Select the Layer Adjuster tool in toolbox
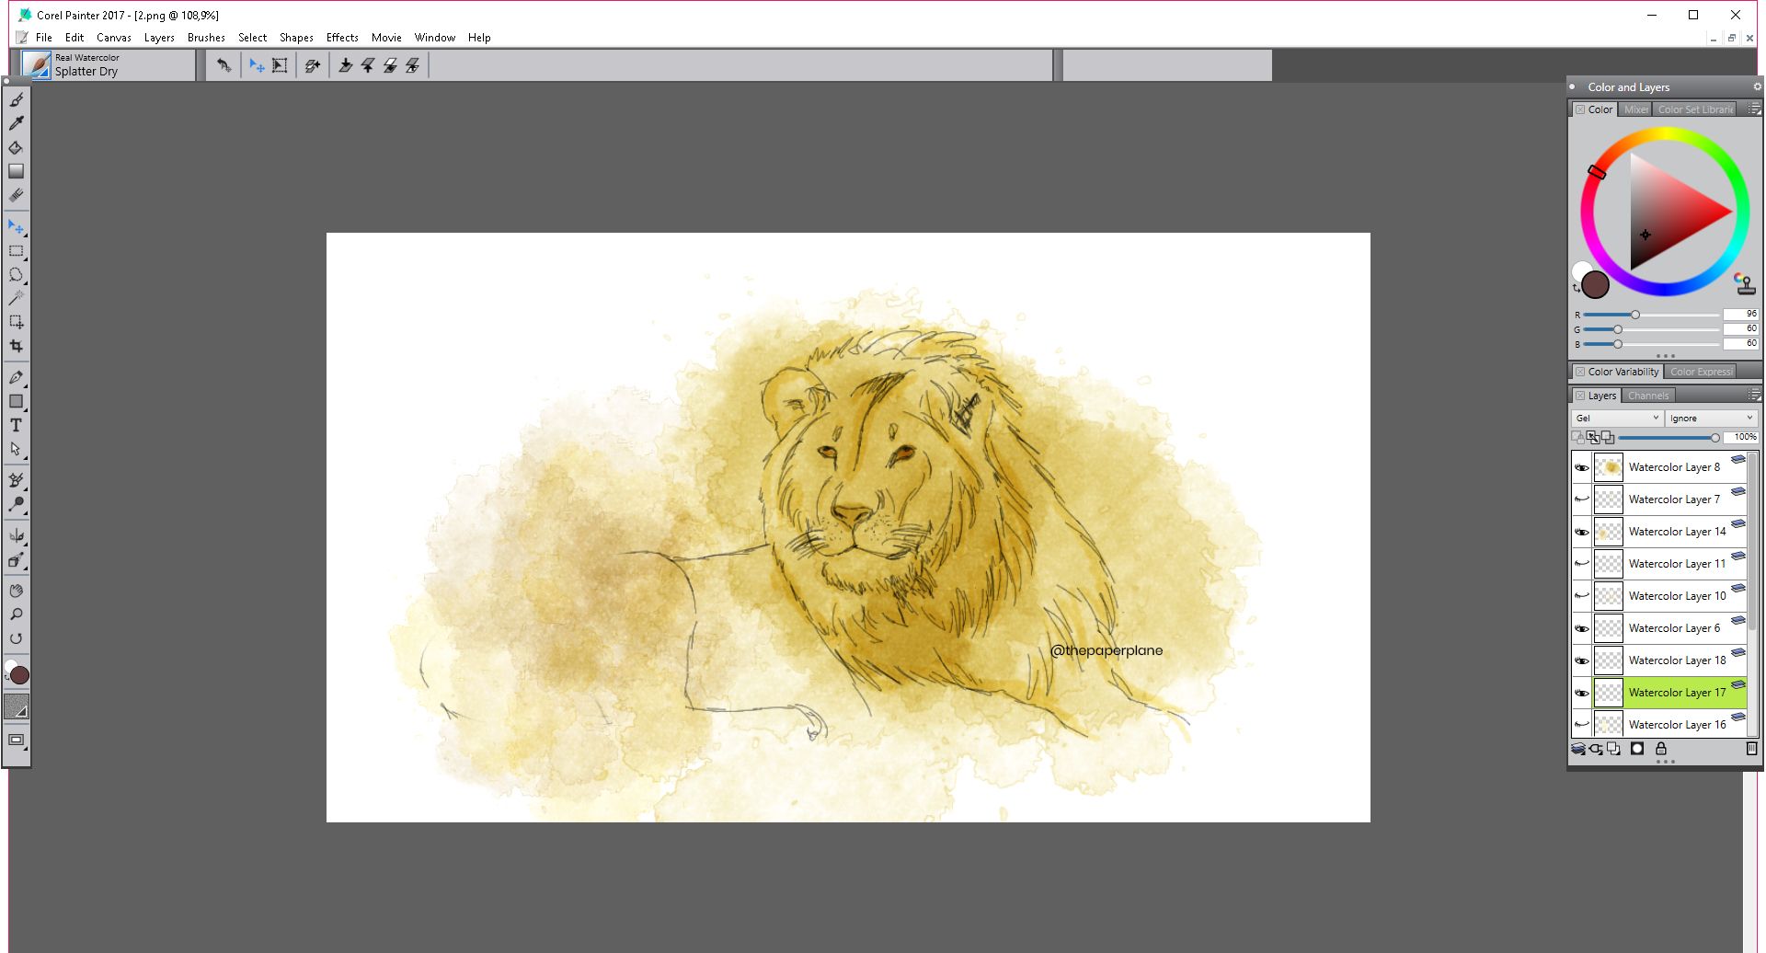The image size is (1766, 953). [x=16, y=226]
